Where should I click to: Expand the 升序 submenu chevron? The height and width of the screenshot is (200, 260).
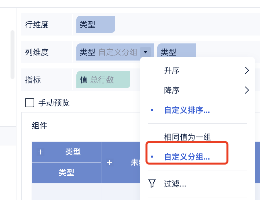point(247,70)
